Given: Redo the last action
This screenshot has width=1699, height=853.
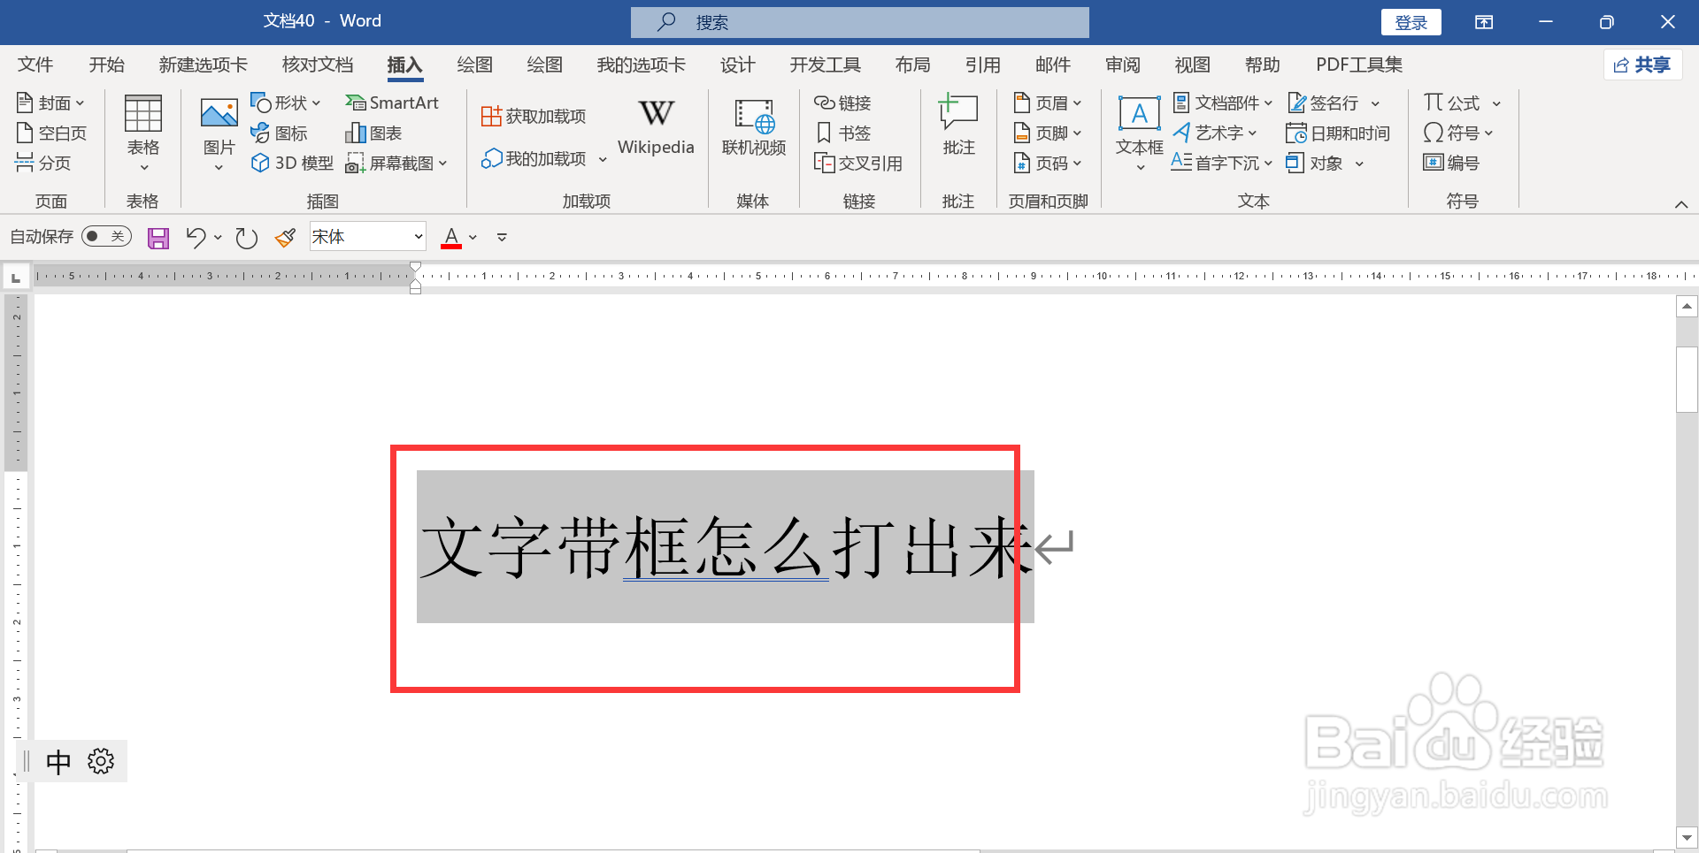Looking at the screenshot, I should coord(246,238).
